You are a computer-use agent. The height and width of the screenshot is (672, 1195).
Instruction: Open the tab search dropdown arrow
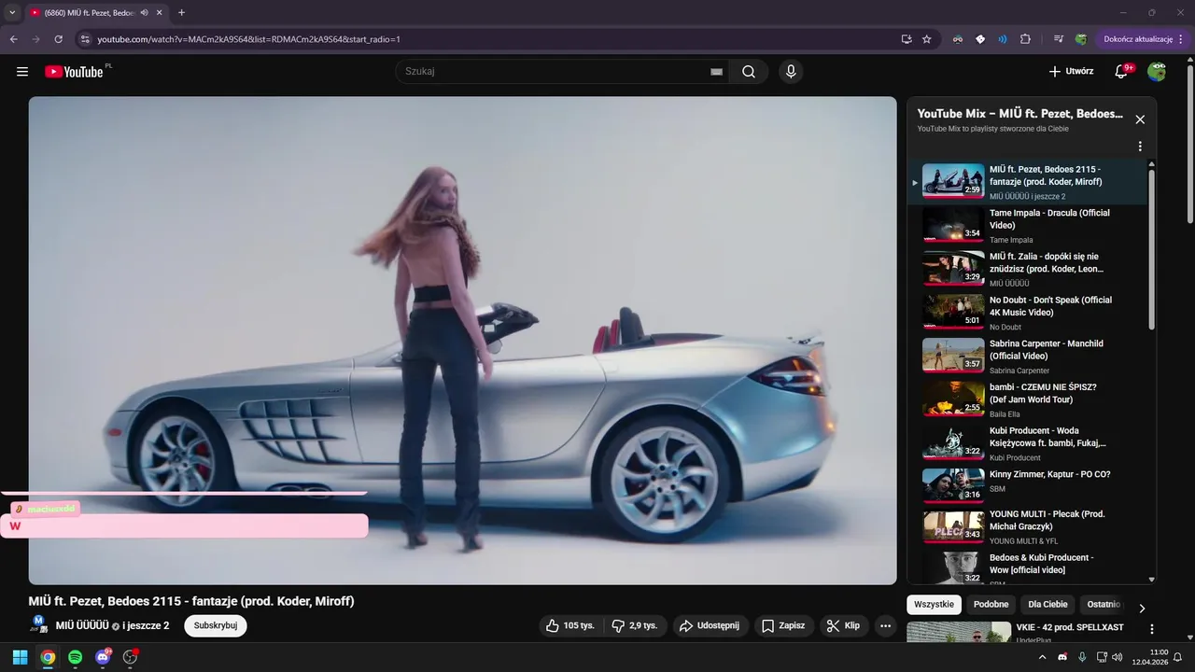(12, 12)
